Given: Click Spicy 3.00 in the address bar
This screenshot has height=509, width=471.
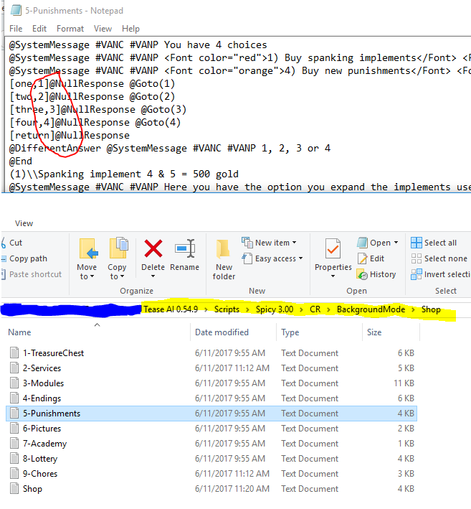Looking at the screenshot, I should (275, 309).
